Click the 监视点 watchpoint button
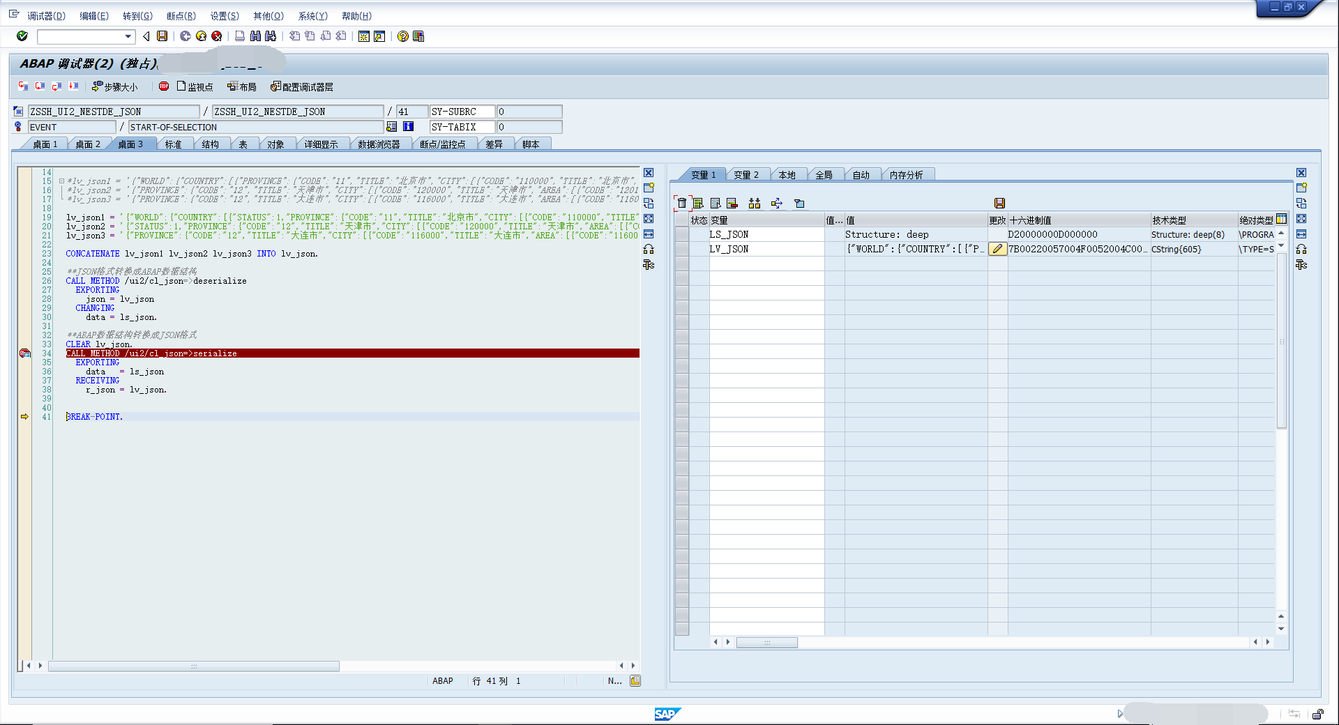This screenshot has width=1339, height=725. point(195,87)
